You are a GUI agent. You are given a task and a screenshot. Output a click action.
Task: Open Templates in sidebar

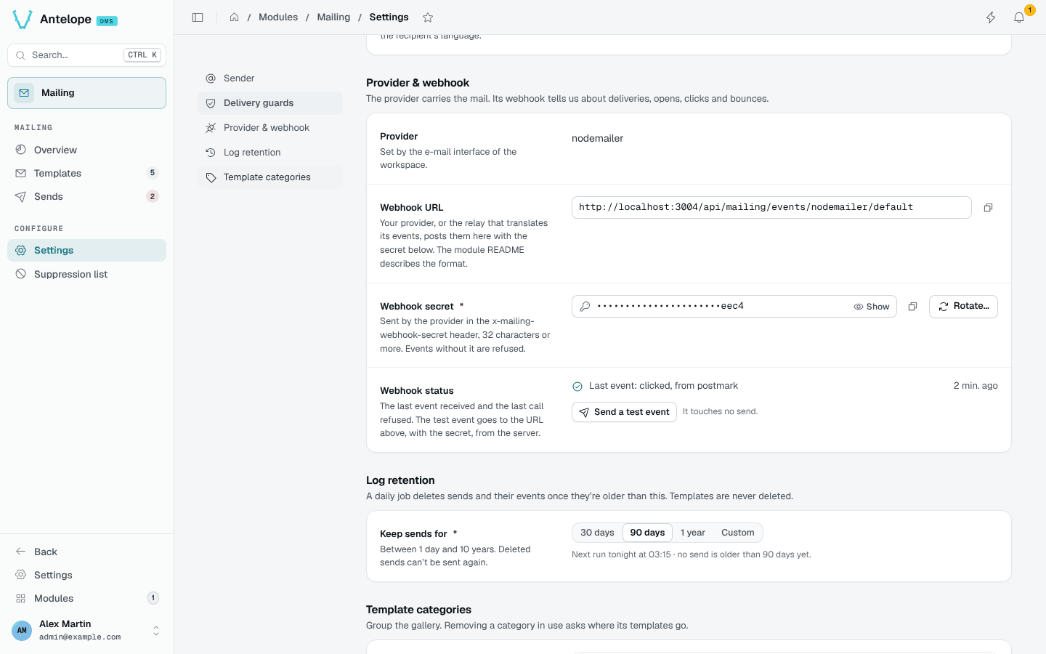pyautogui.click(x=86, y=173)
